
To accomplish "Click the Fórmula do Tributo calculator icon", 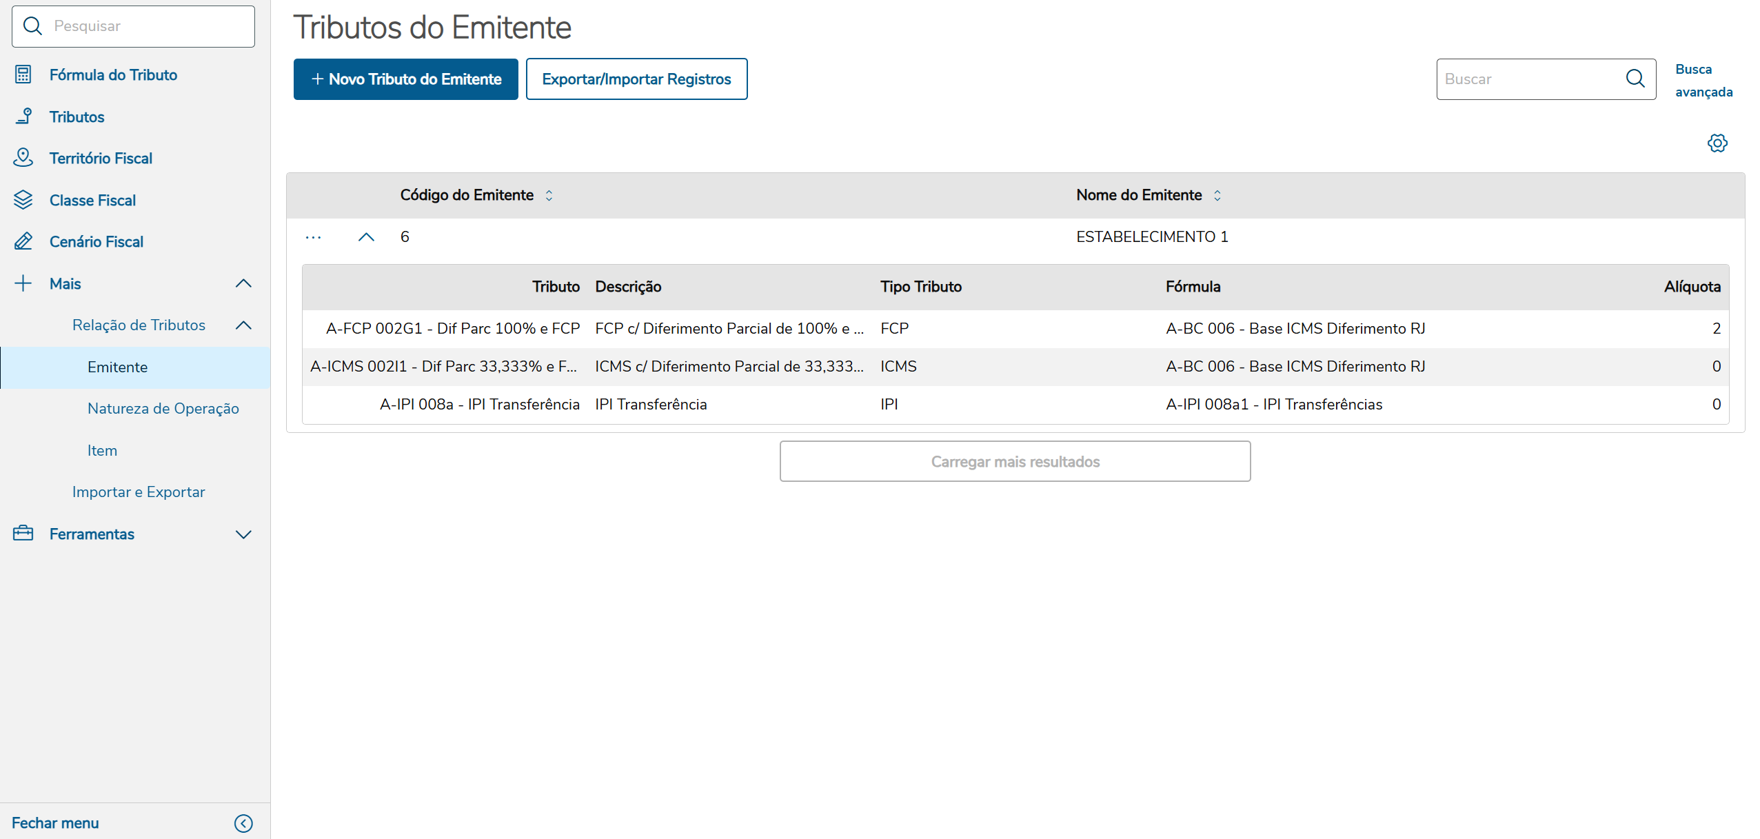I will pos(23,74).
